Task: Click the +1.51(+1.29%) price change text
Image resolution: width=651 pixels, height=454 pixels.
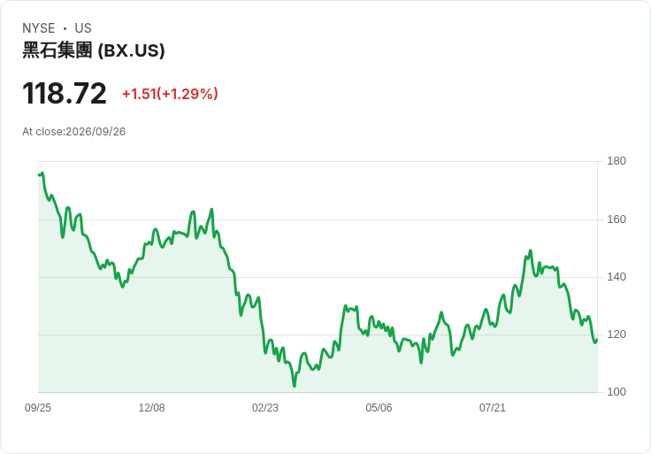Action: coord(170,94)
